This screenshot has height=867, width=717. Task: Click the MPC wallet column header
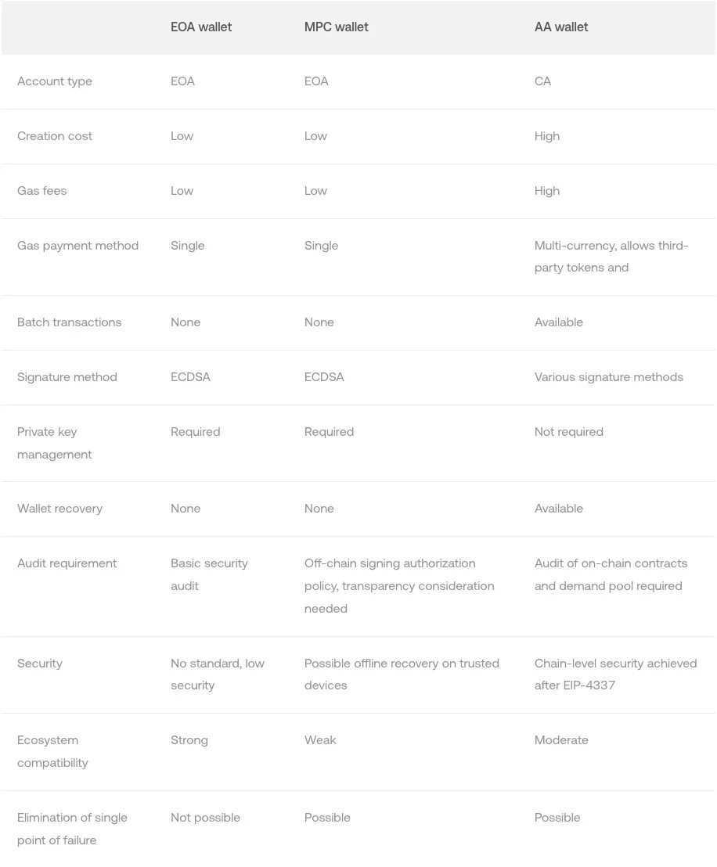click(x=336, y=27)
